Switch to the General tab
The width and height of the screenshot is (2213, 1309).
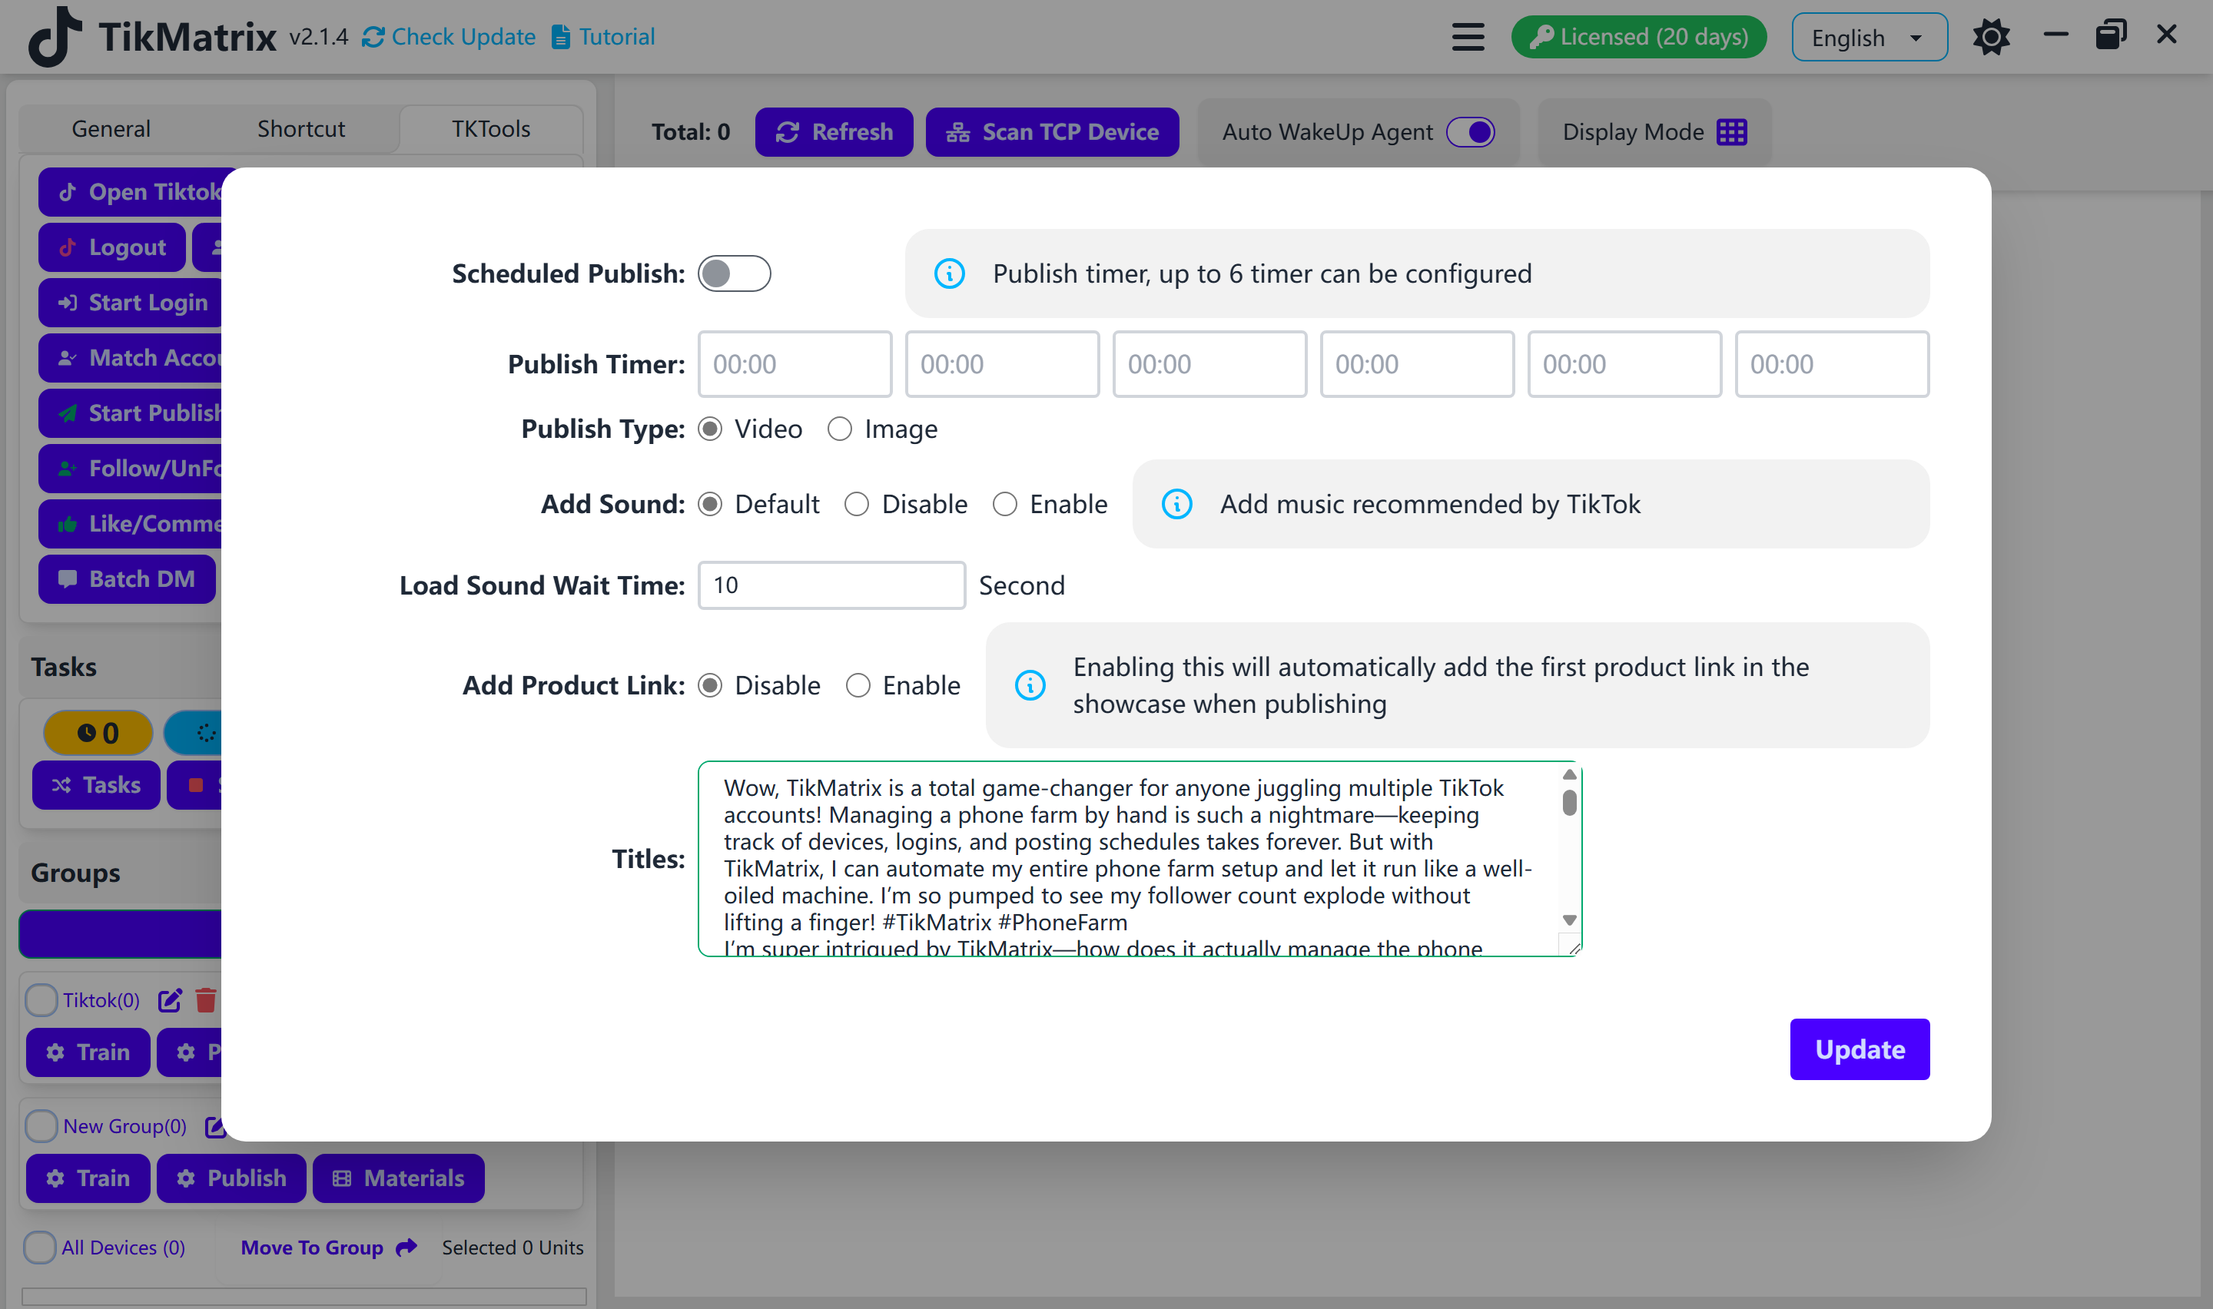[110, 129]
